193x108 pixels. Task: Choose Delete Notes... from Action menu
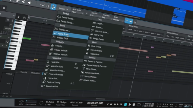67,22
